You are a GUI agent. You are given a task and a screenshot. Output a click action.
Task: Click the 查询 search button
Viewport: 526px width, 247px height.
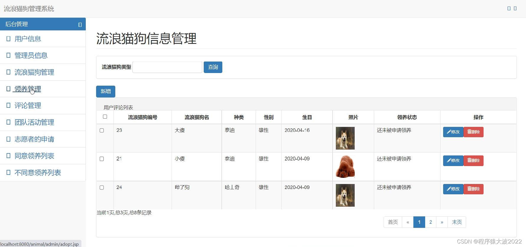click(x=213, y=67)
